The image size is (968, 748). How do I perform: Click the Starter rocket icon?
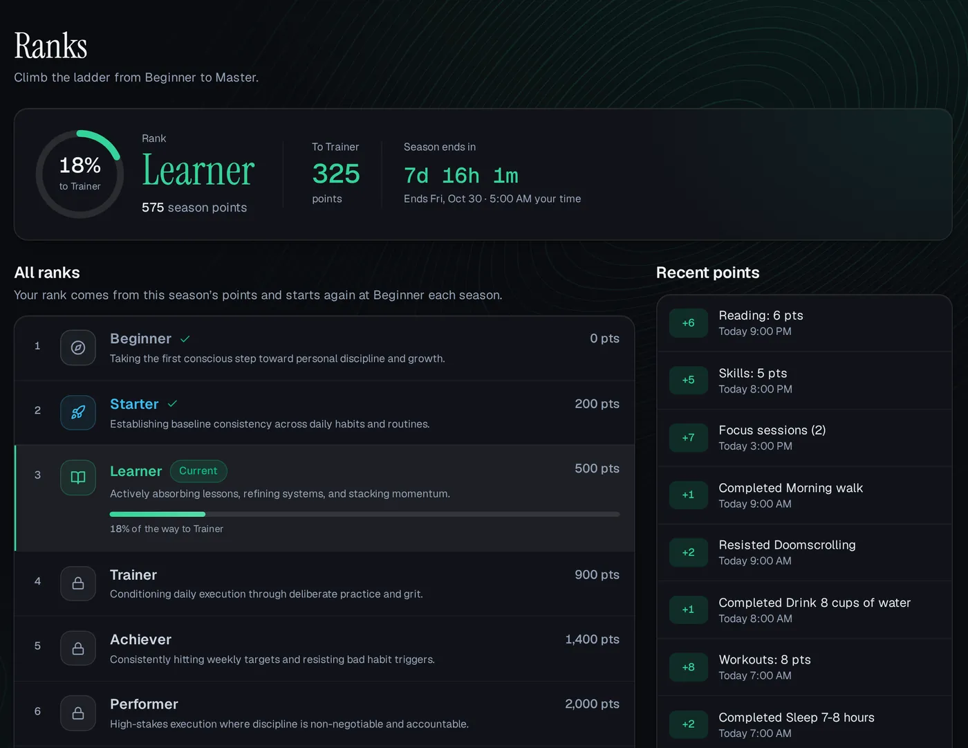pos(78,412)
